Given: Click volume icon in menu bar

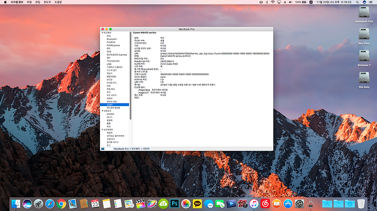Looking at the screenshot, I should point(291,2).
